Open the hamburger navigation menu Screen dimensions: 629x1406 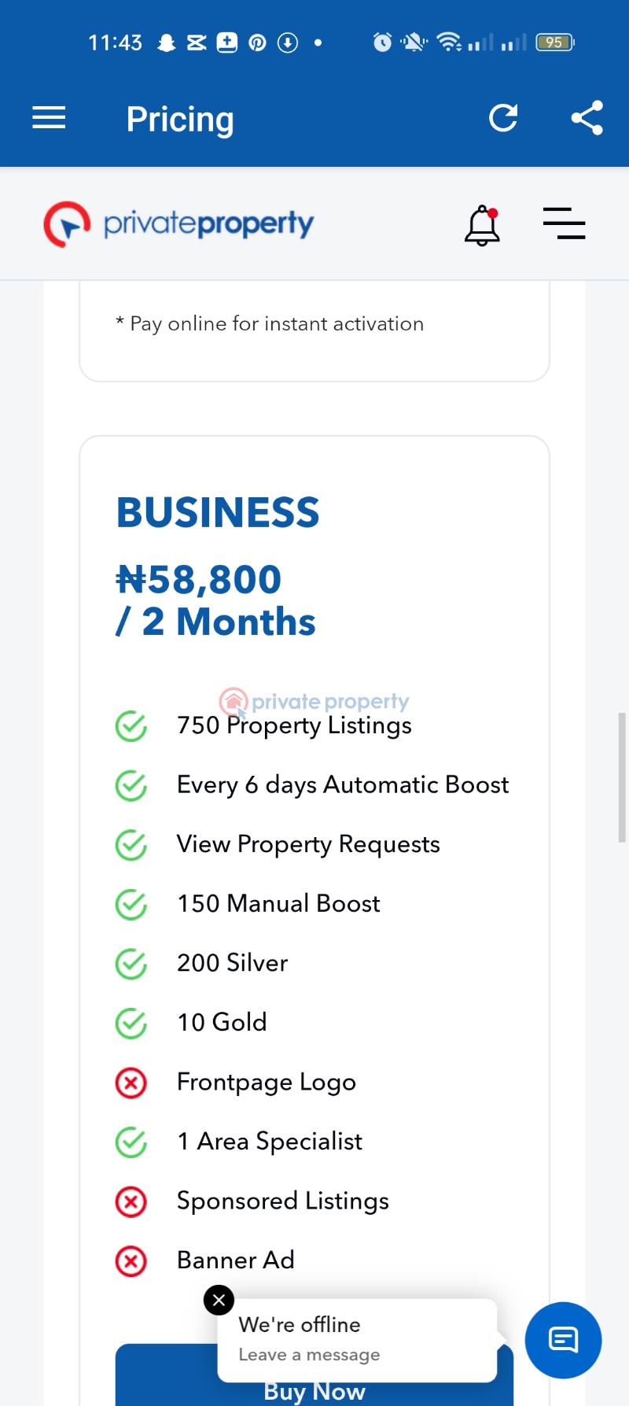coord(49,119)
